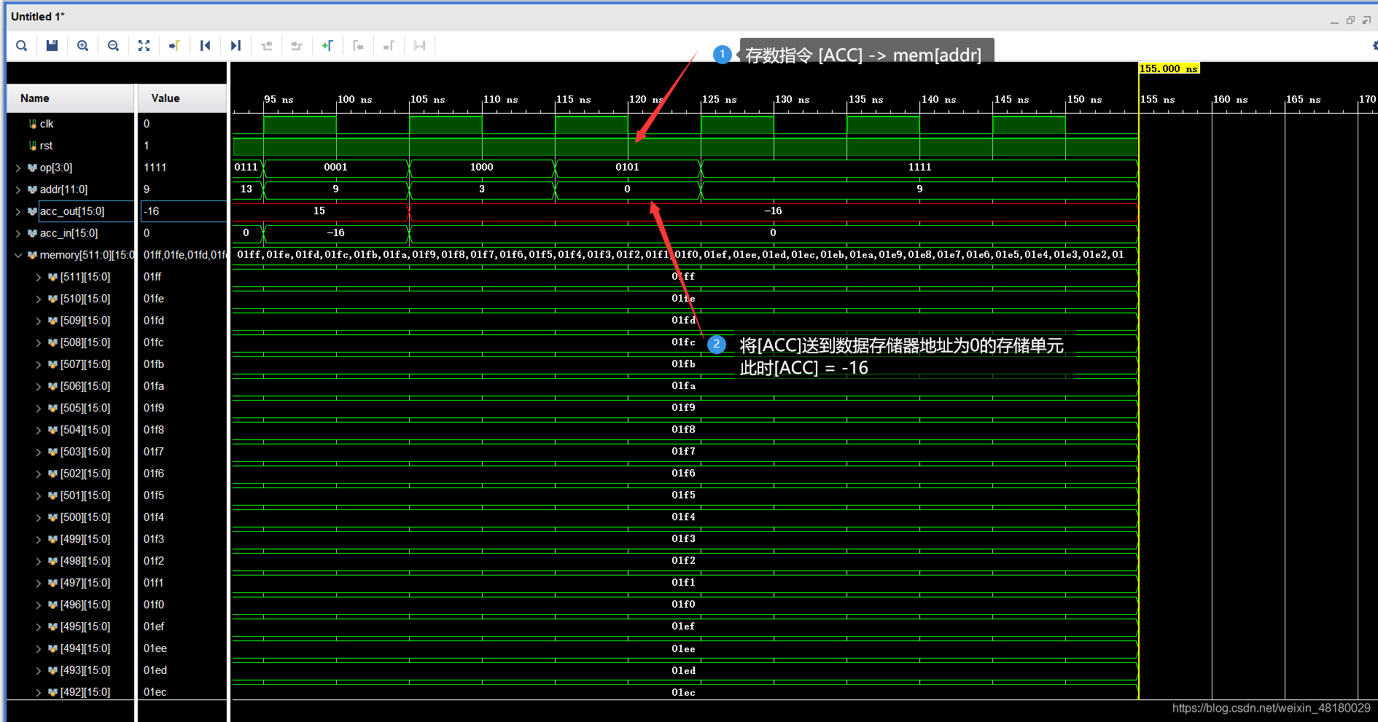
Task: Expand the acc_in[15:0] bus
Action: (x=18, y=233)
